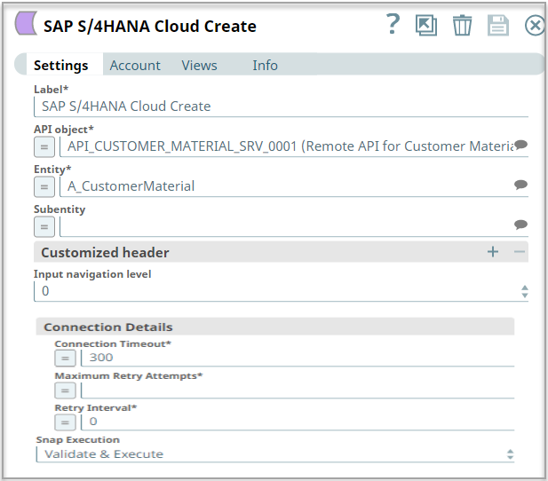This screenshot has width=548, height=481.
Task: Click the pop-out settings window icon
Action: point(426,25)
